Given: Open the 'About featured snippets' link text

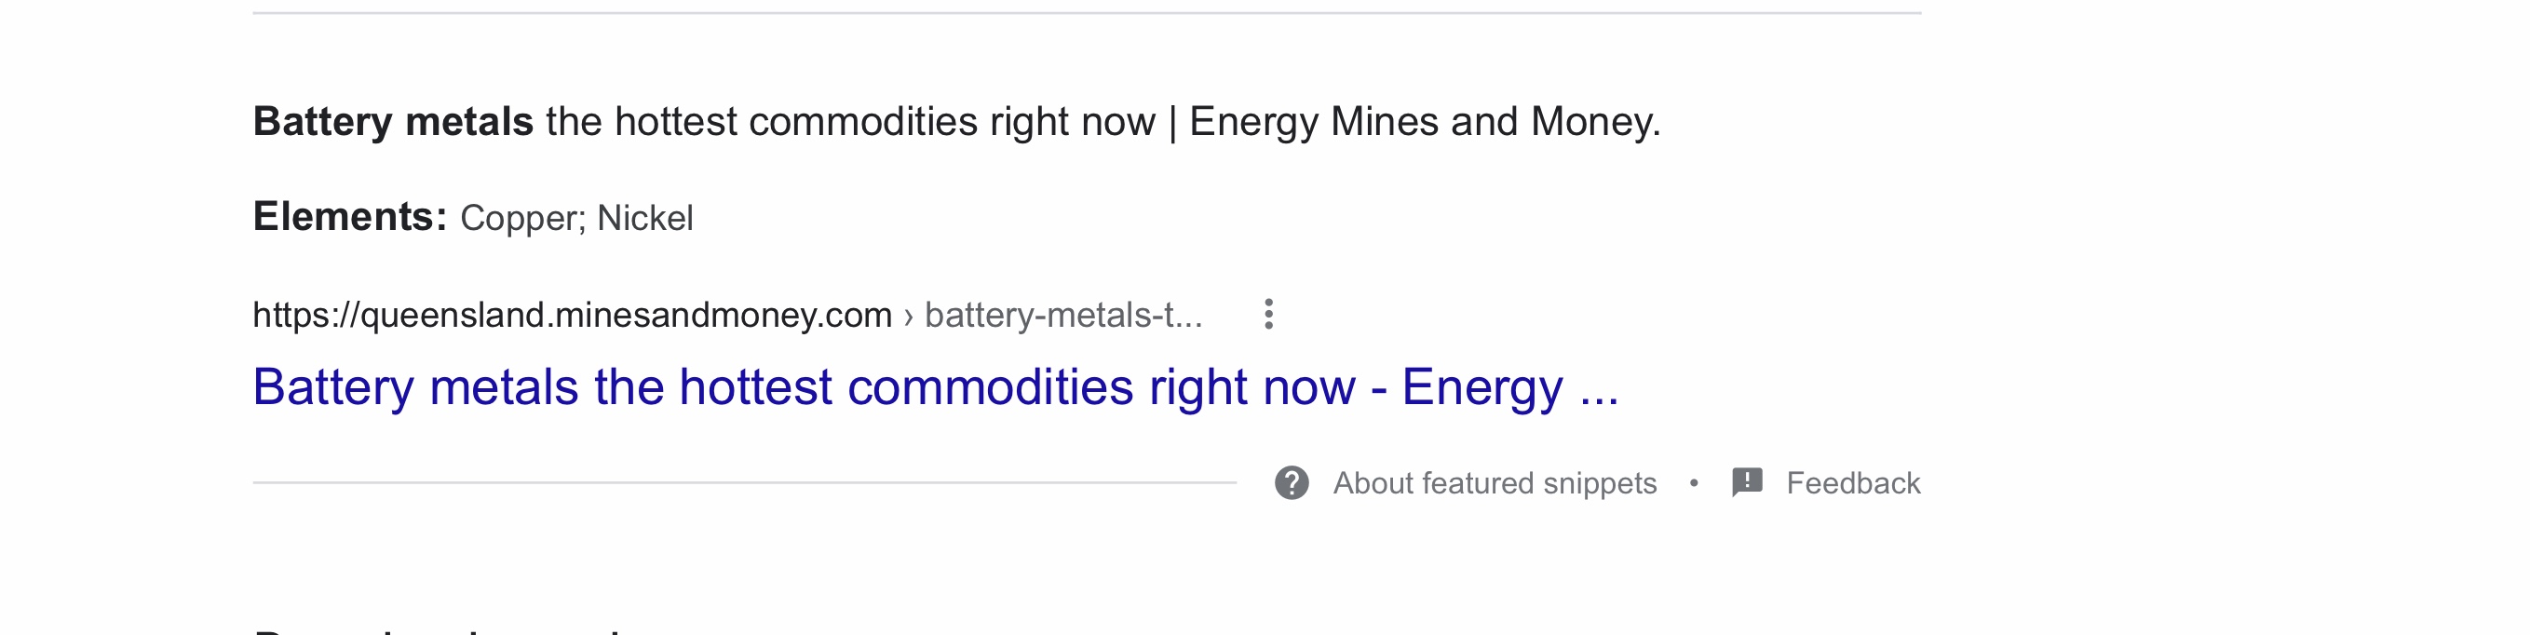Looking at the screenshot, I should click(x=1494, y=483).
